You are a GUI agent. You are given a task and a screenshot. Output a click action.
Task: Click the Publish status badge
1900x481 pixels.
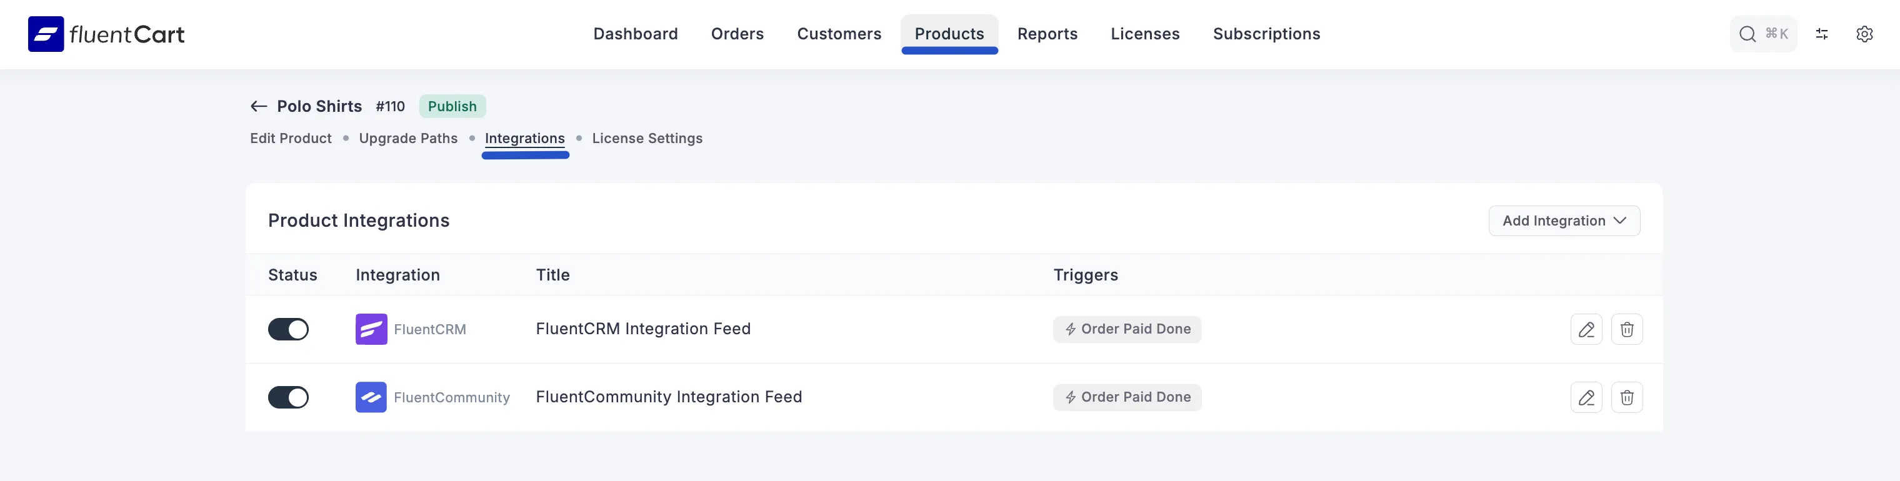[451, 106]
